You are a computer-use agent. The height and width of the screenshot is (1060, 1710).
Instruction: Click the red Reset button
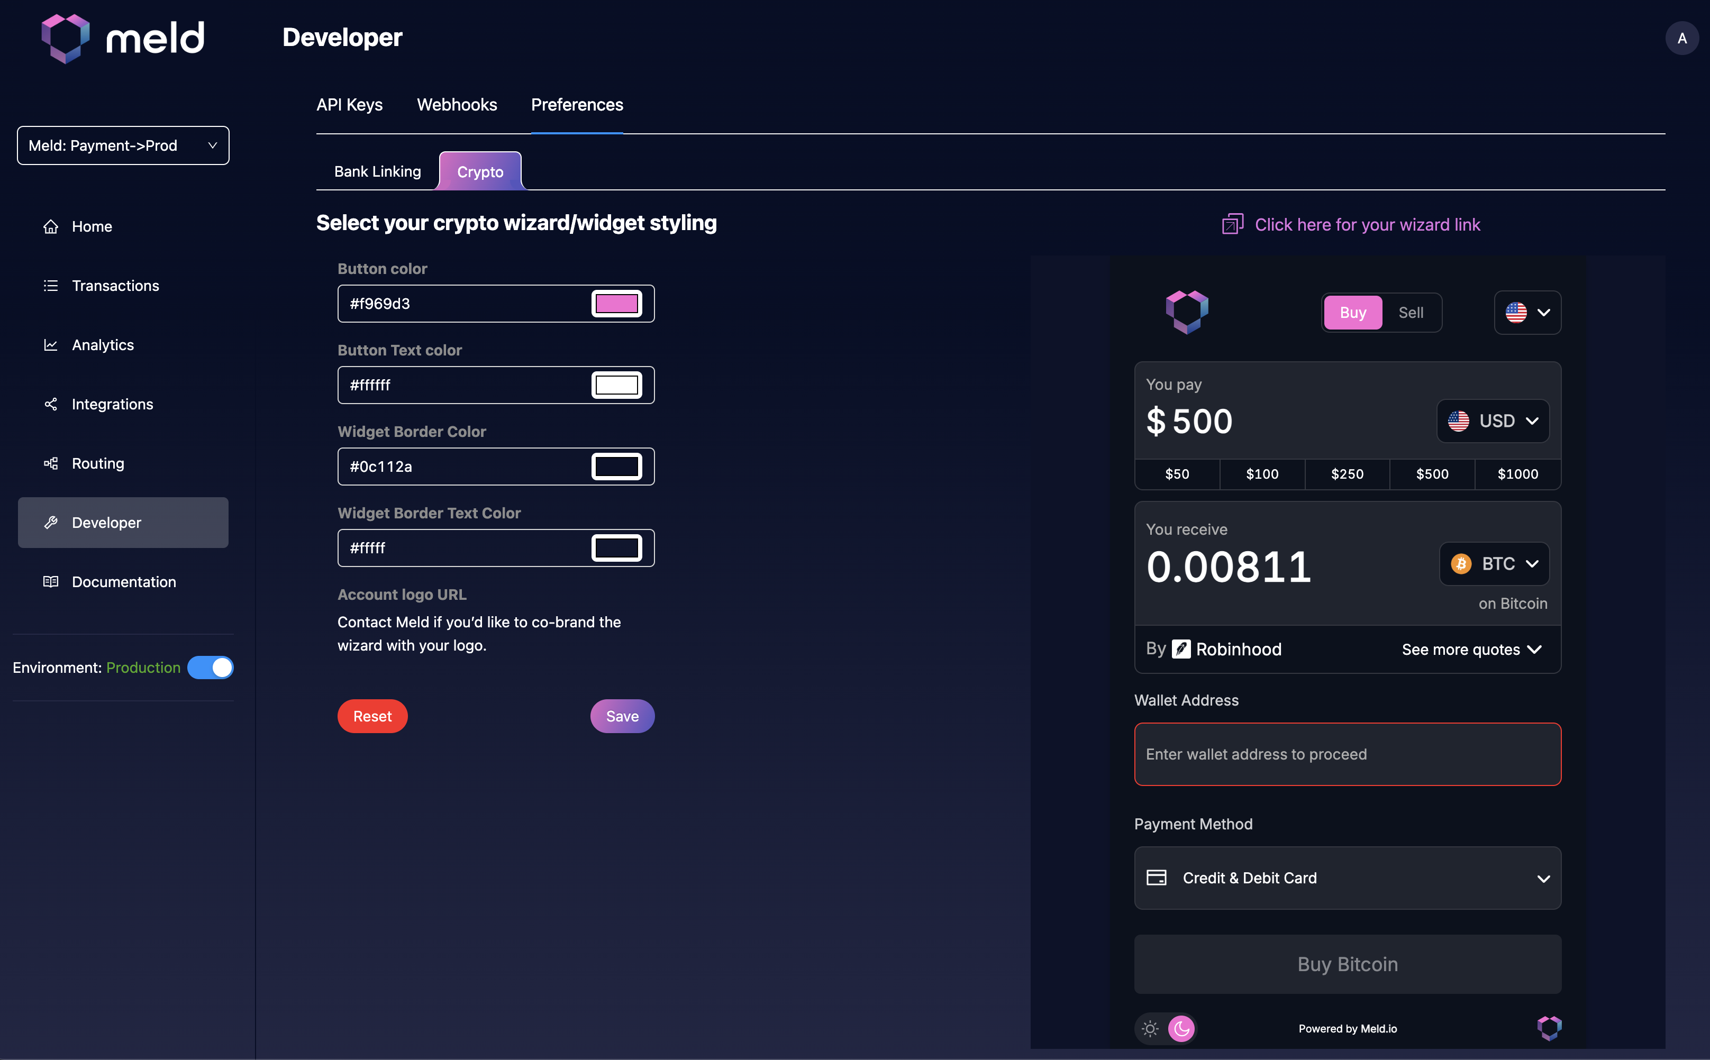click(372, 717)
